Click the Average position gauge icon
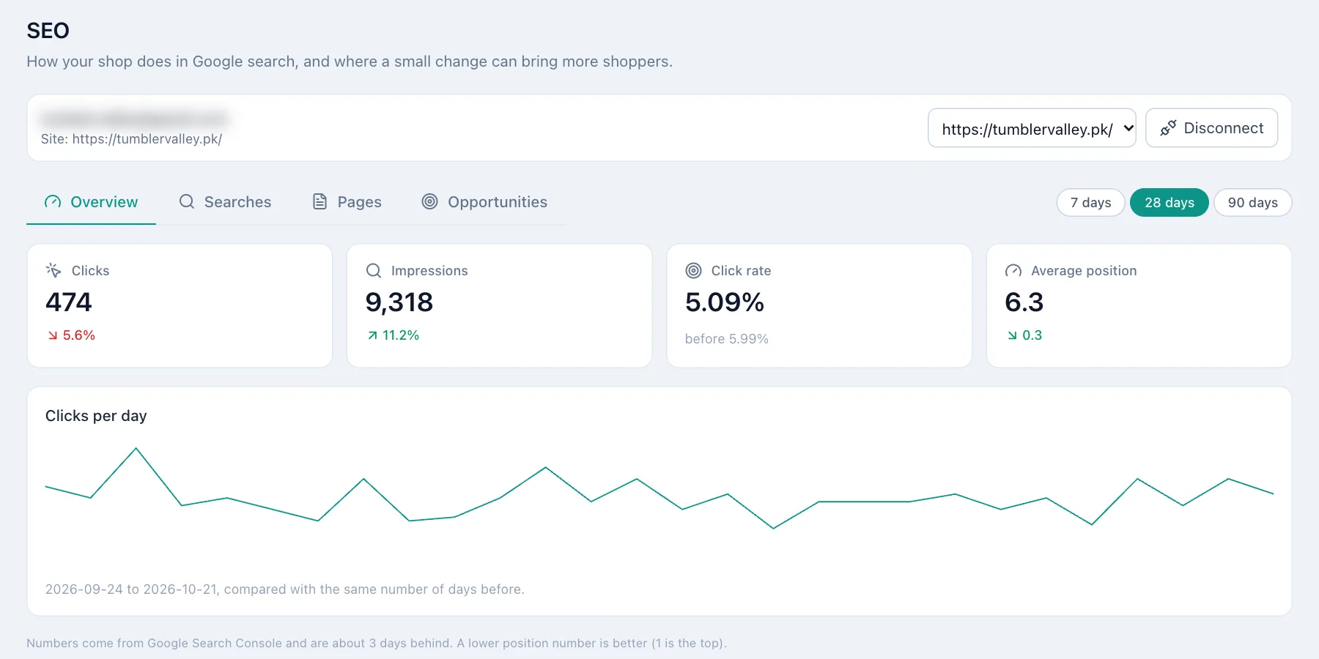1319x659 pixels. pos(1013,270)
